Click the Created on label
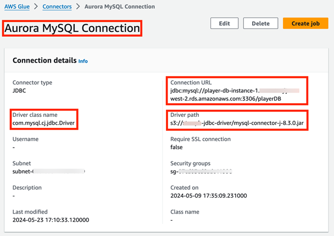The height and width of the screenshot is (236, 334). [x=184, y=188]
